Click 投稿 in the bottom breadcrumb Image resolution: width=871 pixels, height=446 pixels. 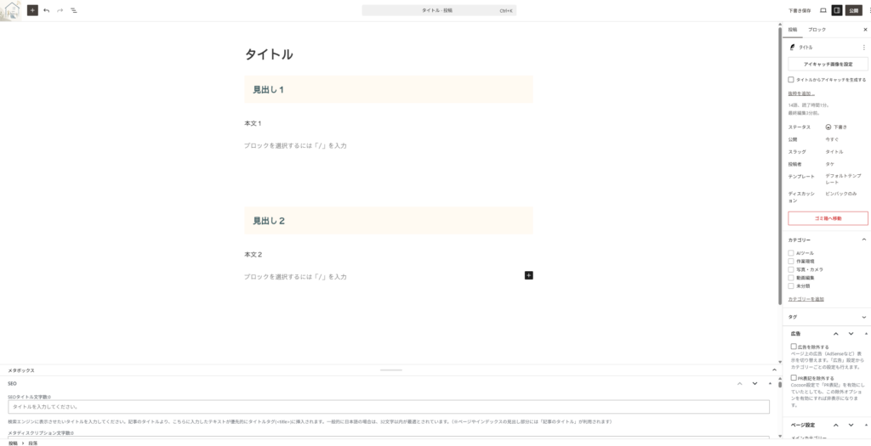[x=13, y=443]
